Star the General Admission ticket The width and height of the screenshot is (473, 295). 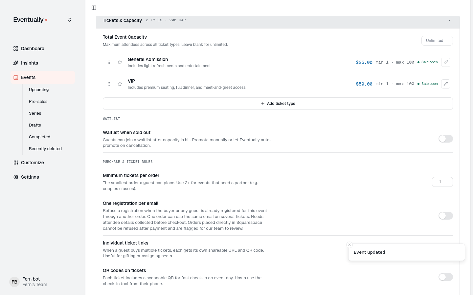tap(120, 62)
